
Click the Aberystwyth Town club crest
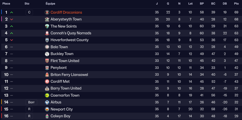47,19
